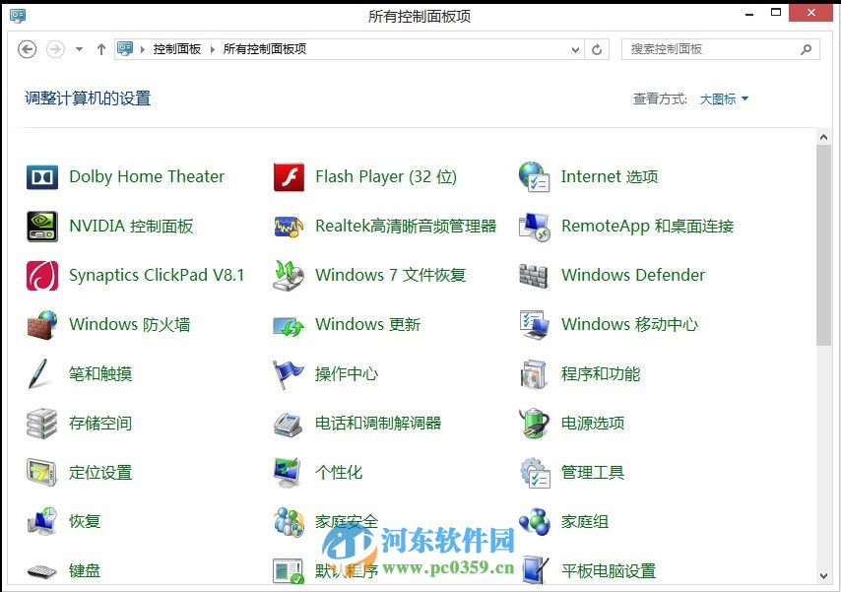
Task: Expand the address bar history dropdown
Action: (576, 48)
